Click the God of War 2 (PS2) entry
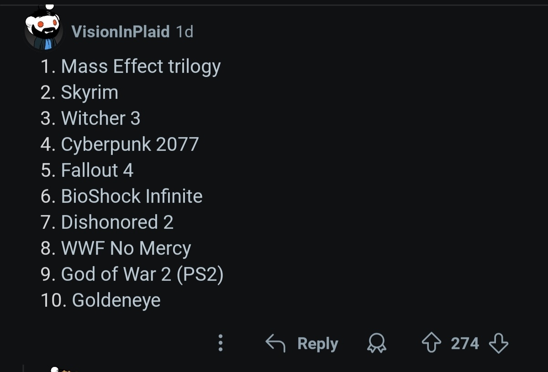Viewport: 548px width, 372px height. [x=142, y=274]
